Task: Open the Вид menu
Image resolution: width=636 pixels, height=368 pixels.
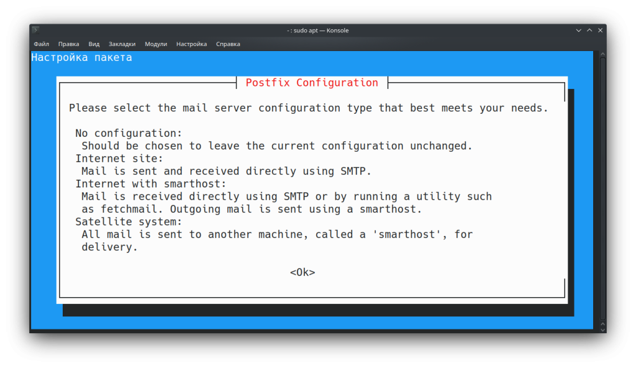Action: [94, 44]
